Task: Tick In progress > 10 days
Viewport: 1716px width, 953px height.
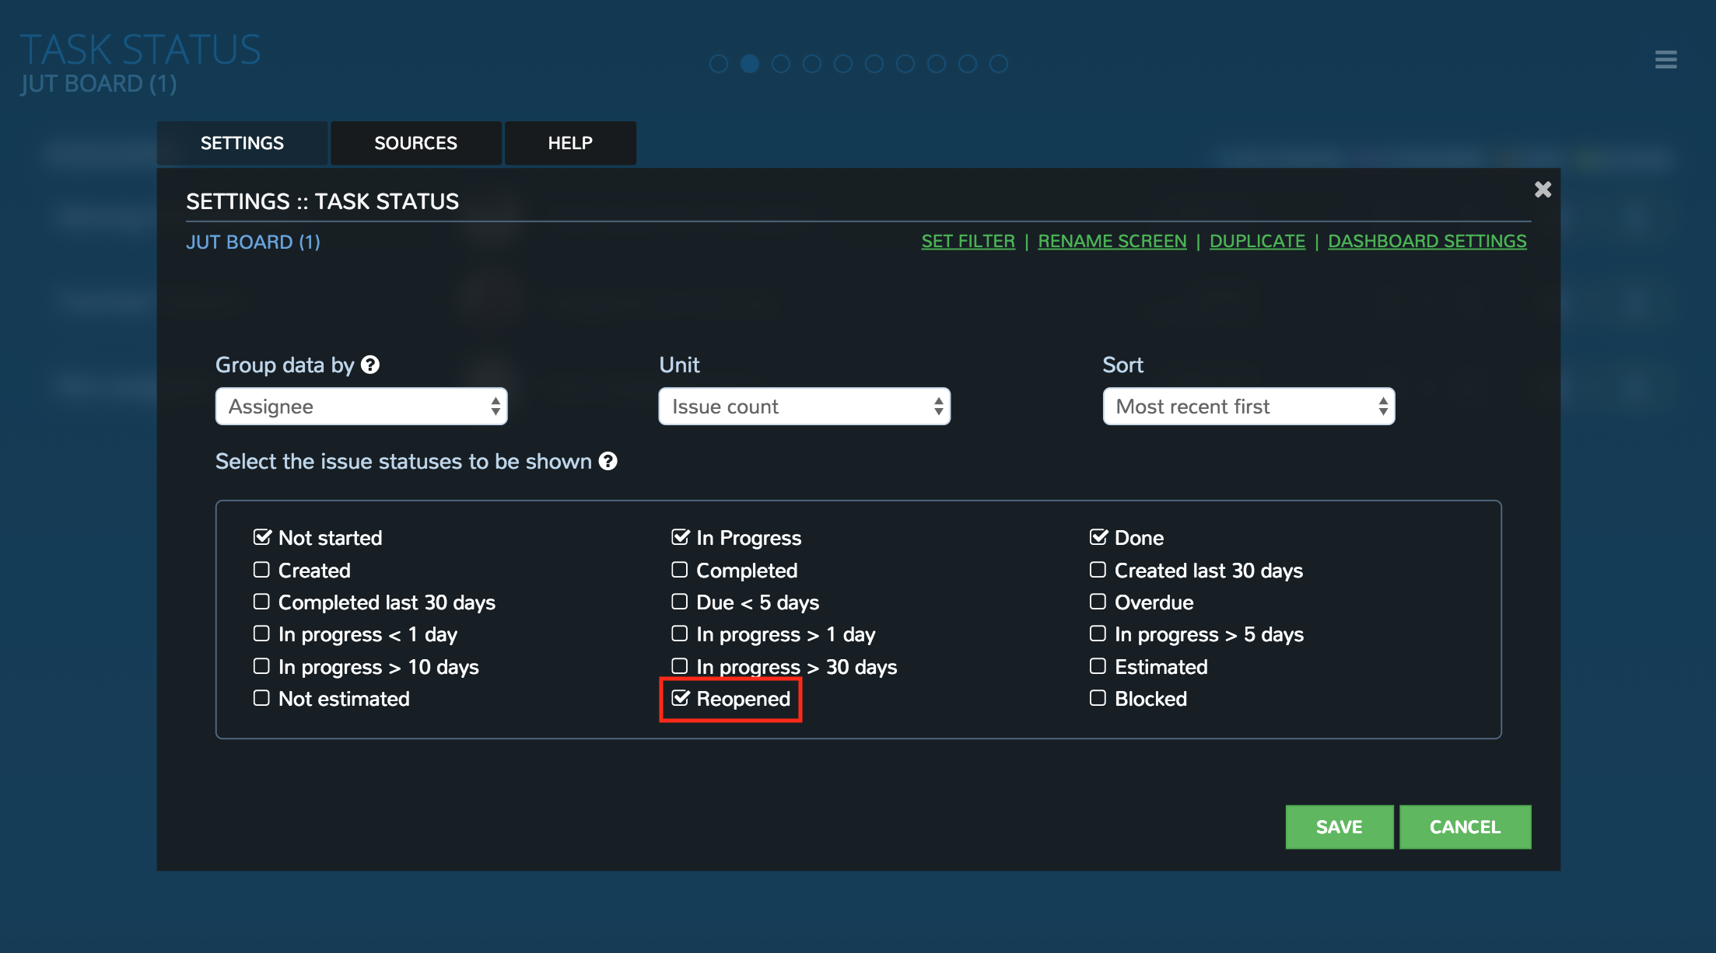Action: pos(261,666)
